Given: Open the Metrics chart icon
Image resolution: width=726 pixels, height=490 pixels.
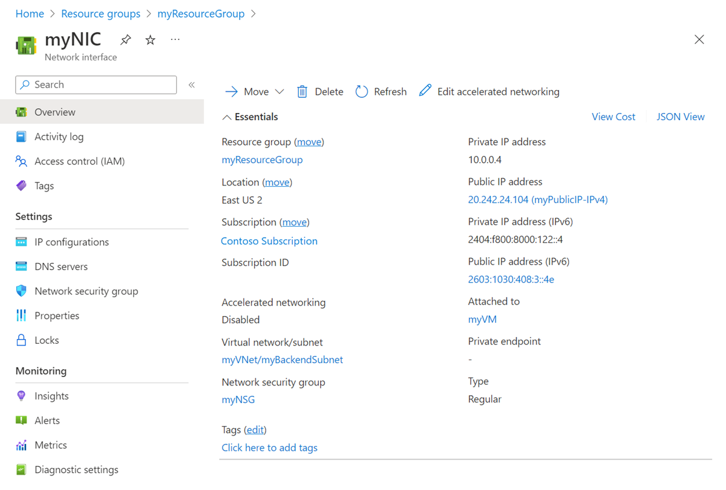Looking at the screenshot, I should point(21,445).
